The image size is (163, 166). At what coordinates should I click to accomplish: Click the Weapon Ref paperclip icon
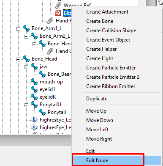tap(58, 6)
